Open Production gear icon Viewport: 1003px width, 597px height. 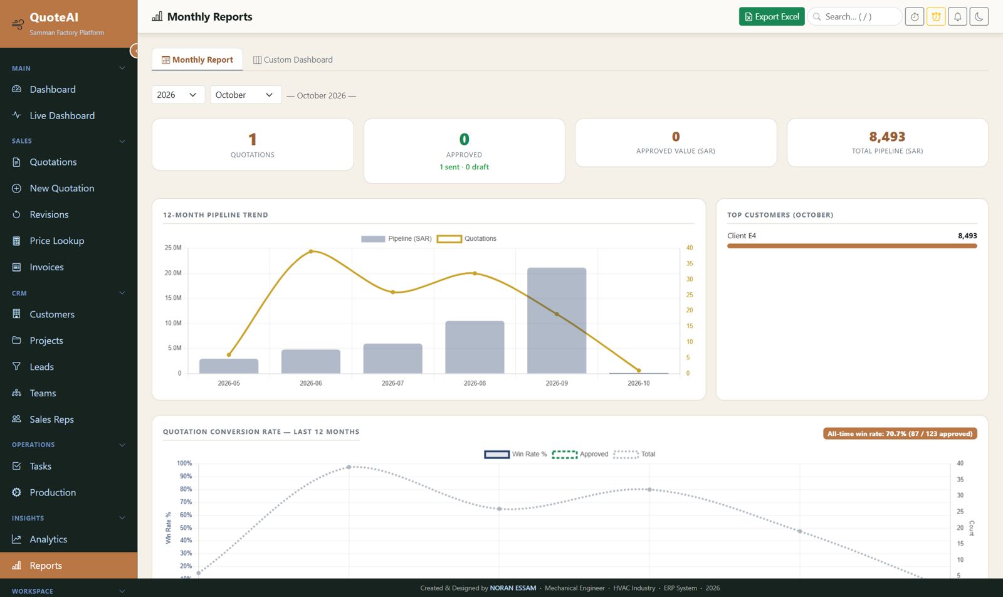(16, 492)
